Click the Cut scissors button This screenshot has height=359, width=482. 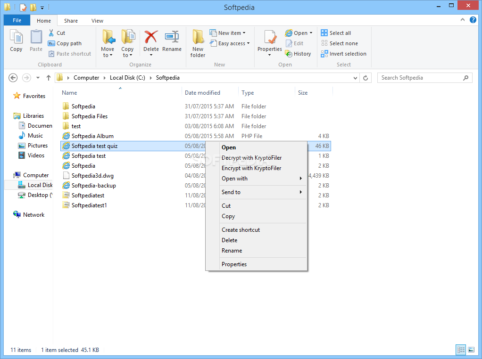click(57, 33)
